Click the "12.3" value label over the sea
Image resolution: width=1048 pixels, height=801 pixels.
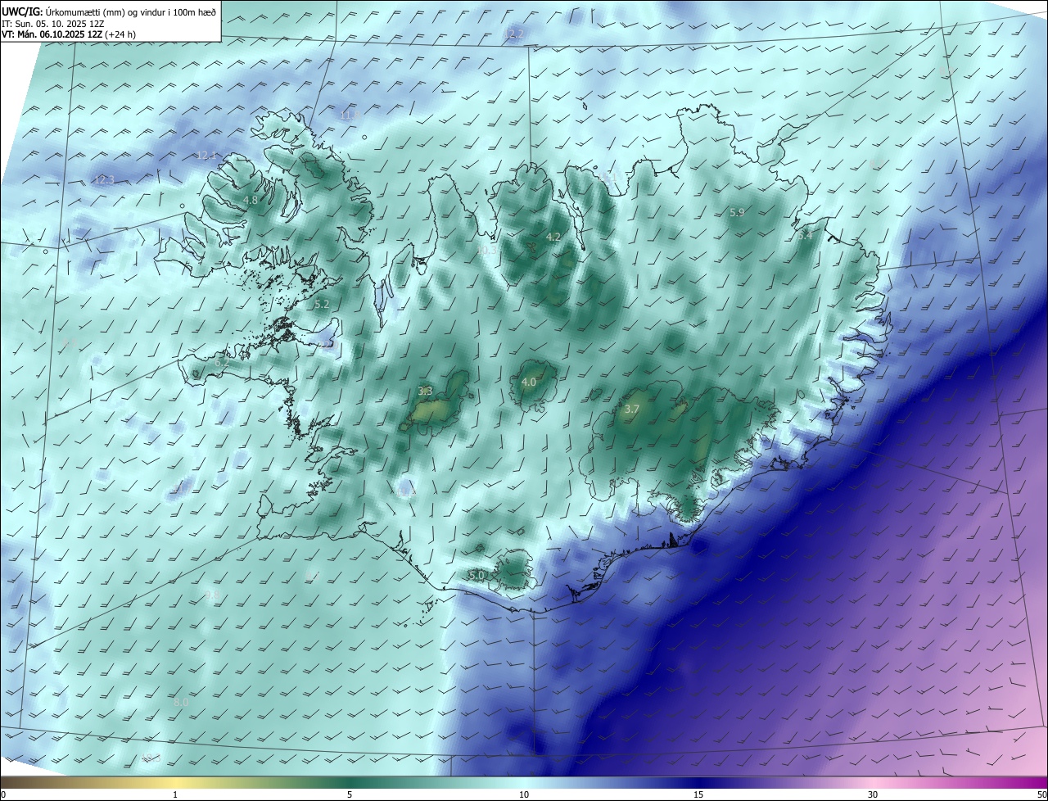104,179
